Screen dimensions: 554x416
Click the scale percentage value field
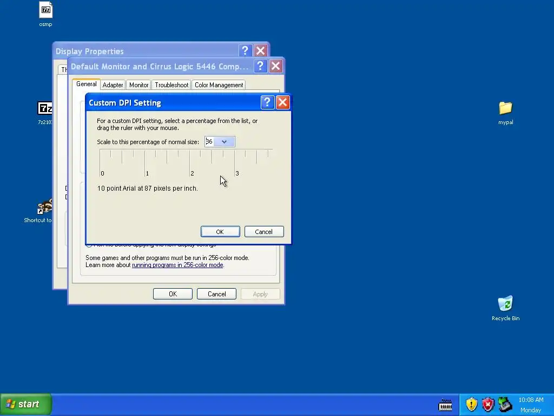[210, 142]
